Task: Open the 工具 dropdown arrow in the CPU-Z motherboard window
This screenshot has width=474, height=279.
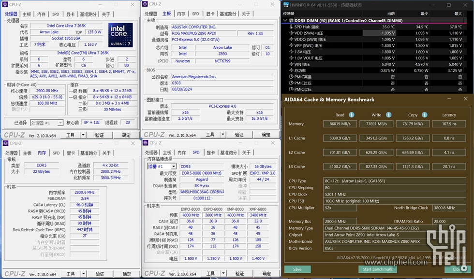Action: (223, 135)
